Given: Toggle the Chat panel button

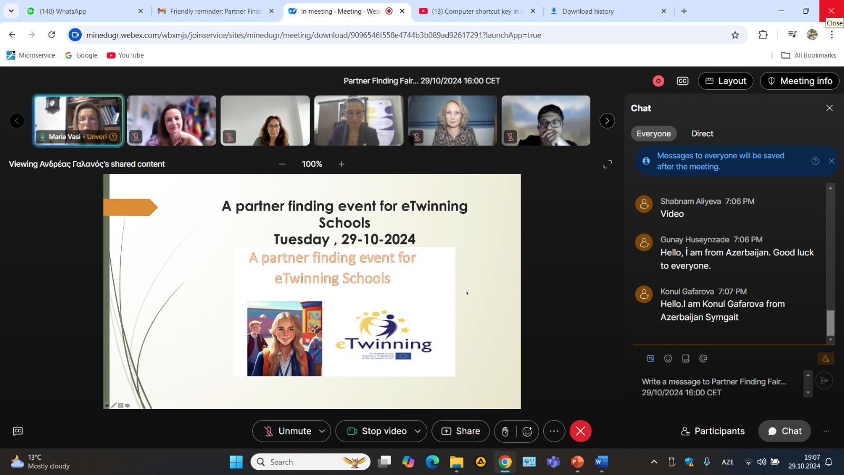Looking at the screenshot, I should pos(784,431).
